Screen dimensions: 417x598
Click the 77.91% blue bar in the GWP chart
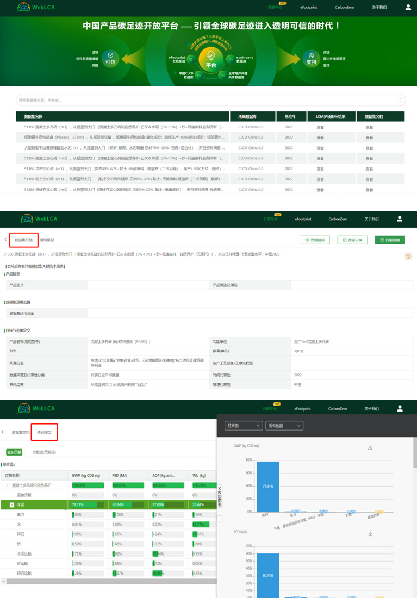268,487
